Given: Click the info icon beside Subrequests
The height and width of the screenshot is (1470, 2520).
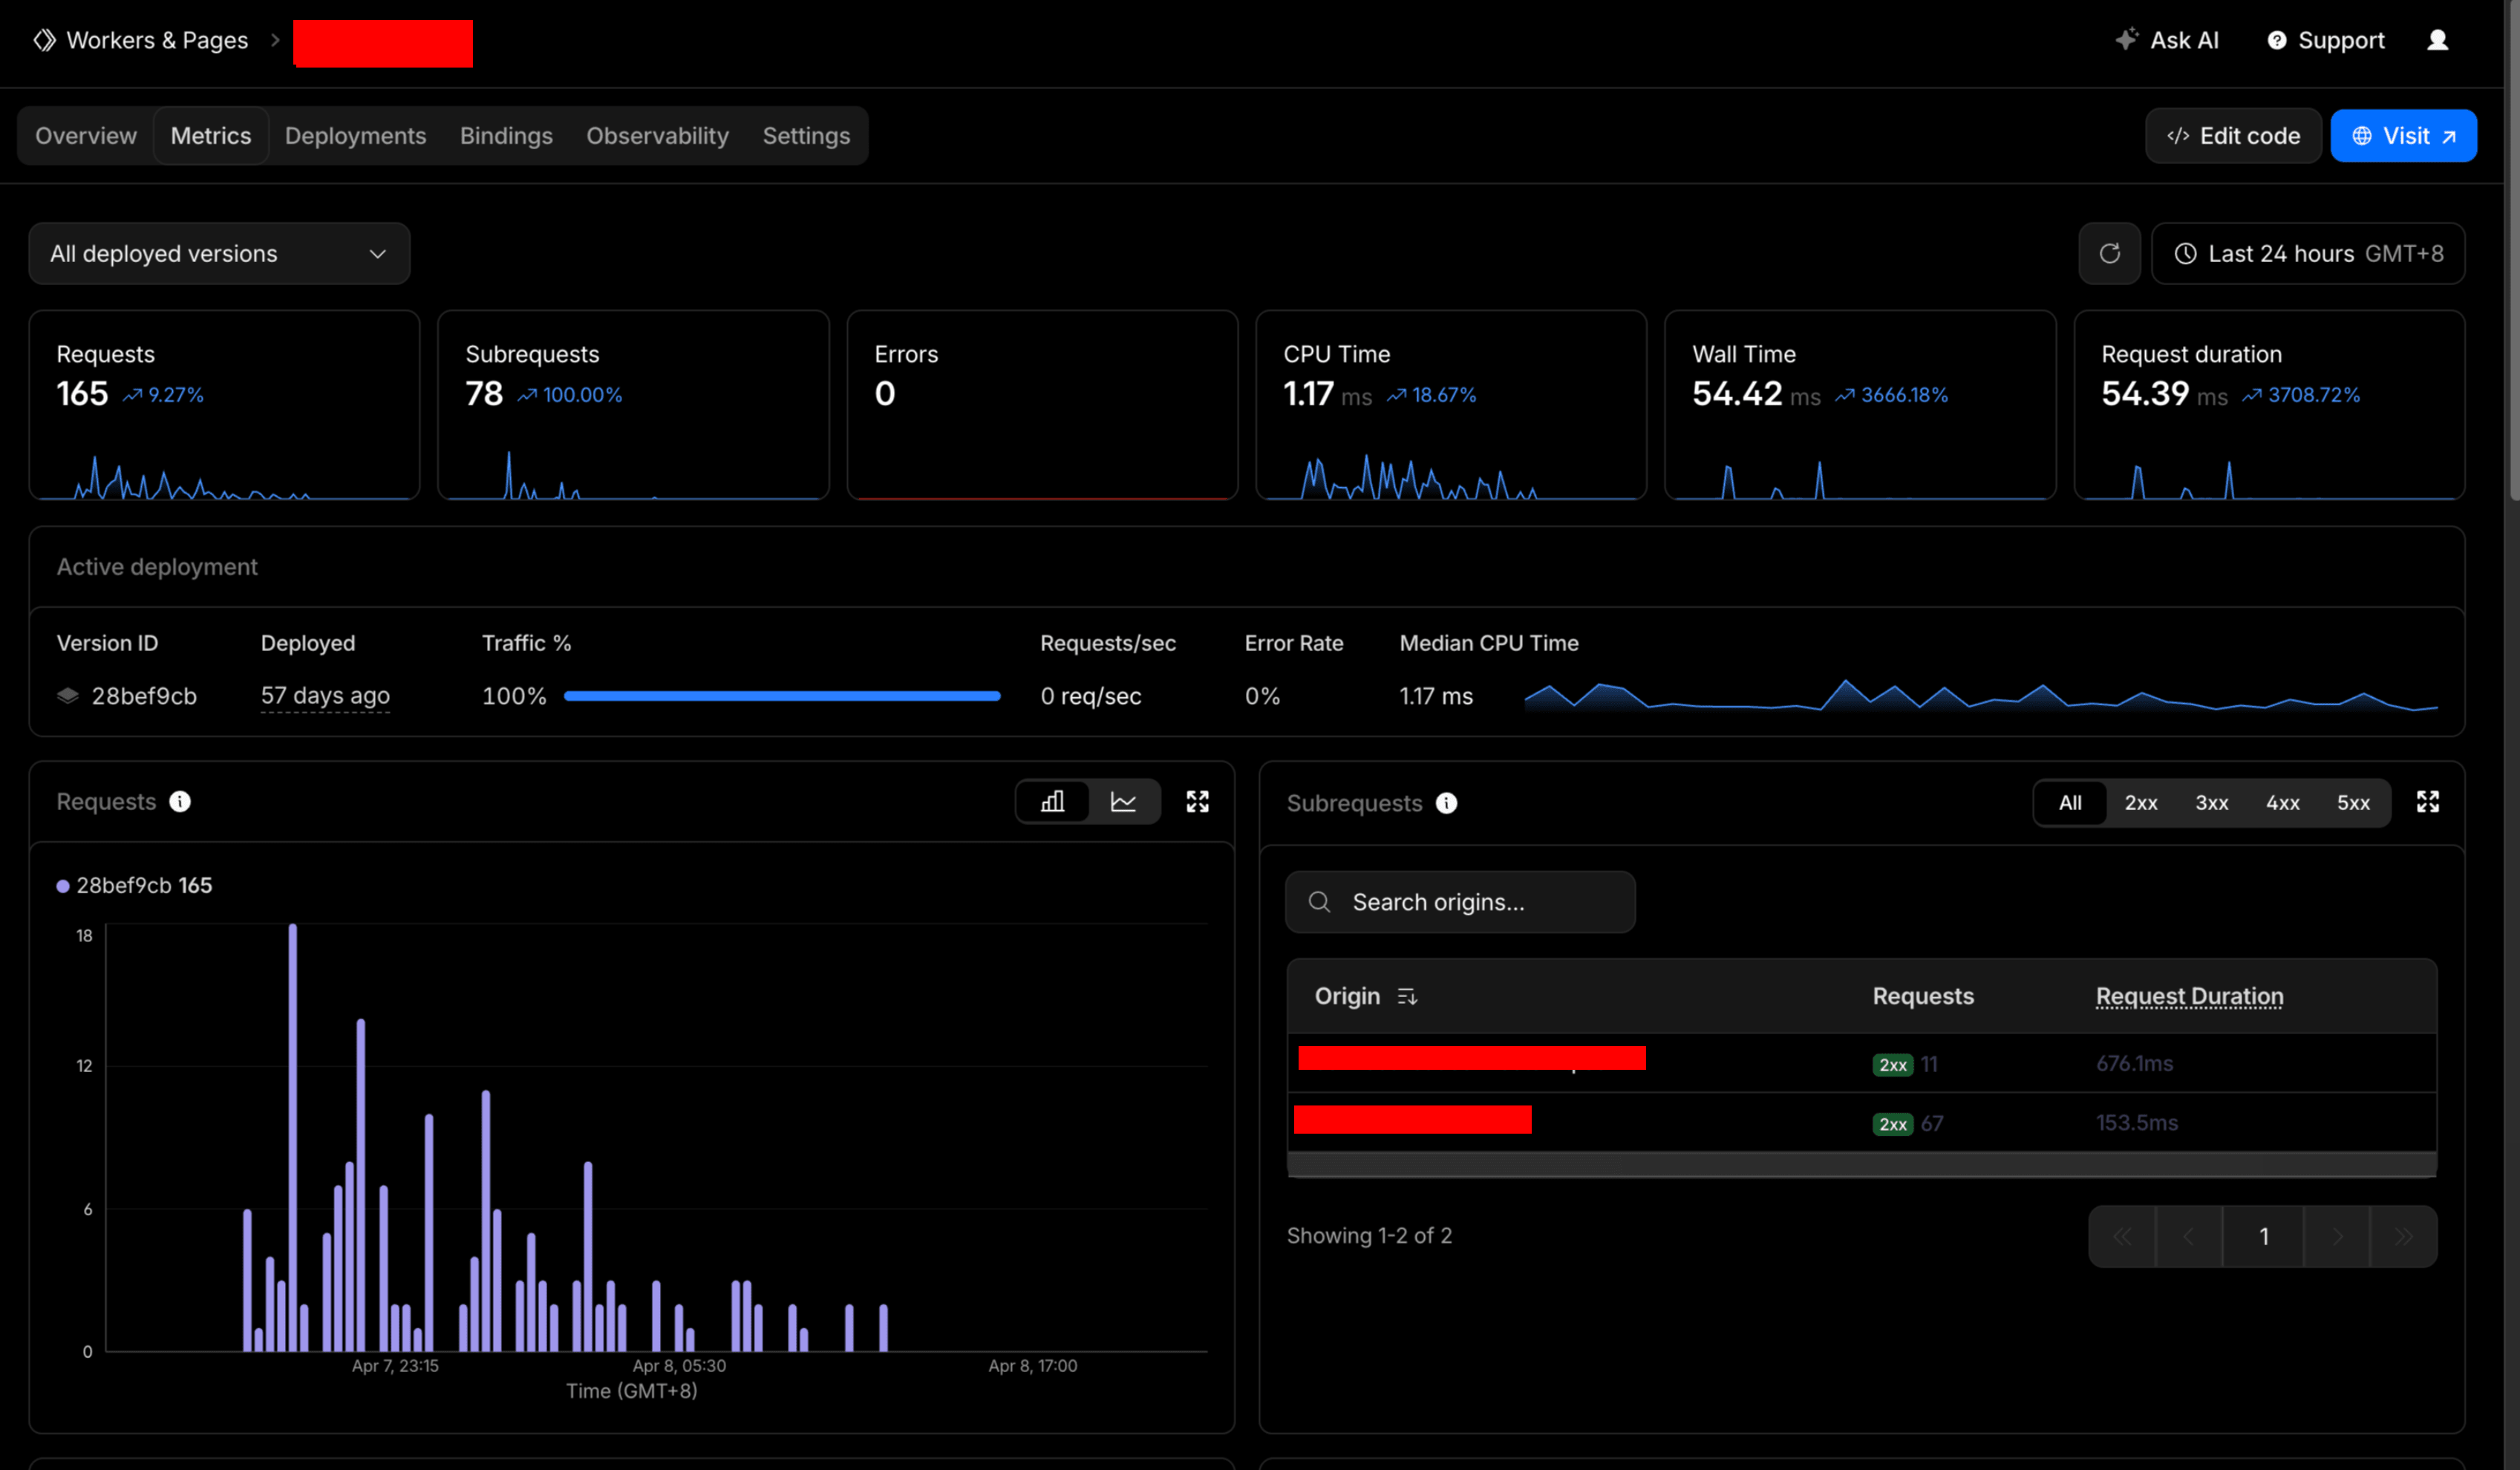Looking at the screenshot, I should click(1446, 803).
